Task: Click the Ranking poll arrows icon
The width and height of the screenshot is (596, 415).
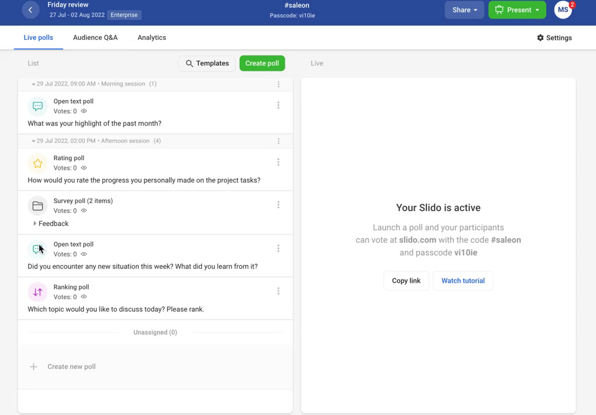Action: 38,292
